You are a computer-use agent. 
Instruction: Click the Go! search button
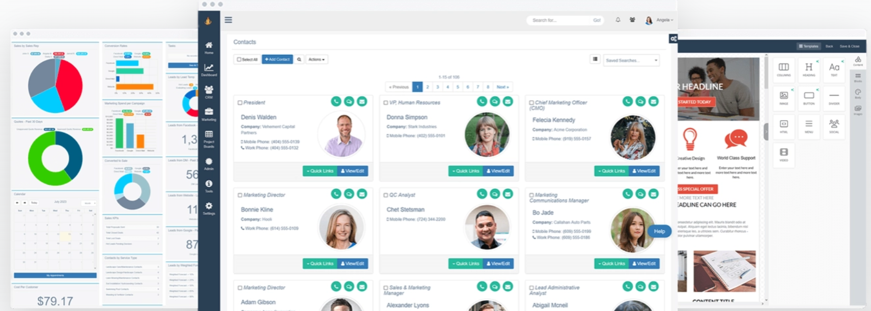click(597, 20)
